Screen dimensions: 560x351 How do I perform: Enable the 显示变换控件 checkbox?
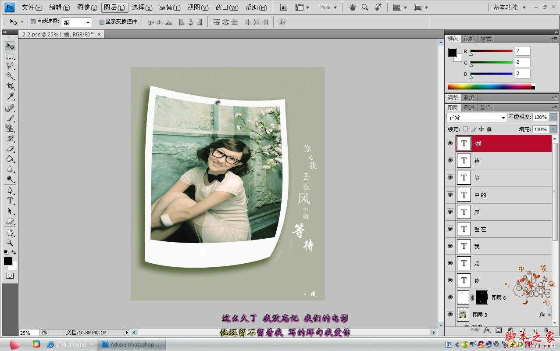click(102, 21)
